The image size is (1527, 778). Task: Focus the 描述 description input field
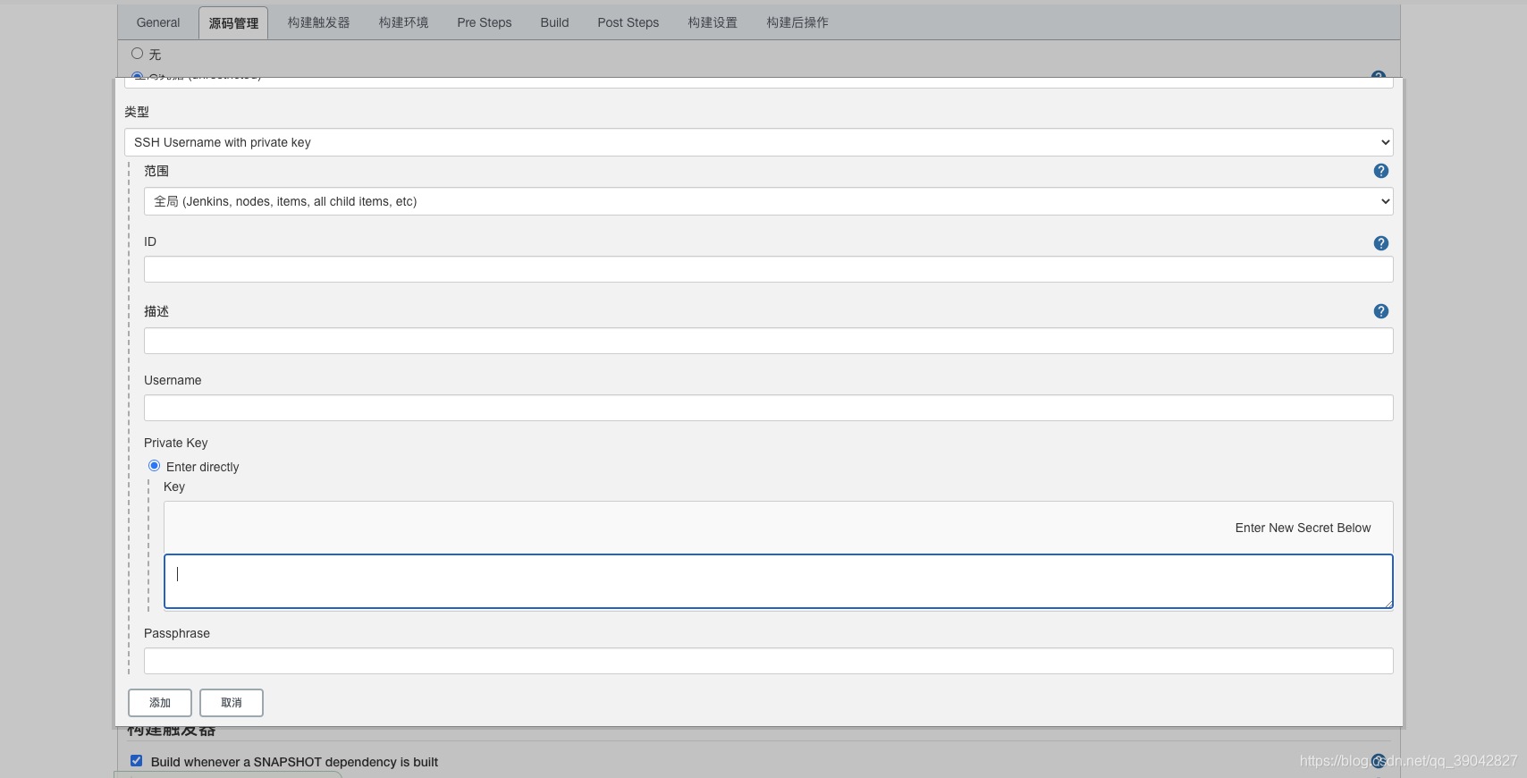pos(768,341)
